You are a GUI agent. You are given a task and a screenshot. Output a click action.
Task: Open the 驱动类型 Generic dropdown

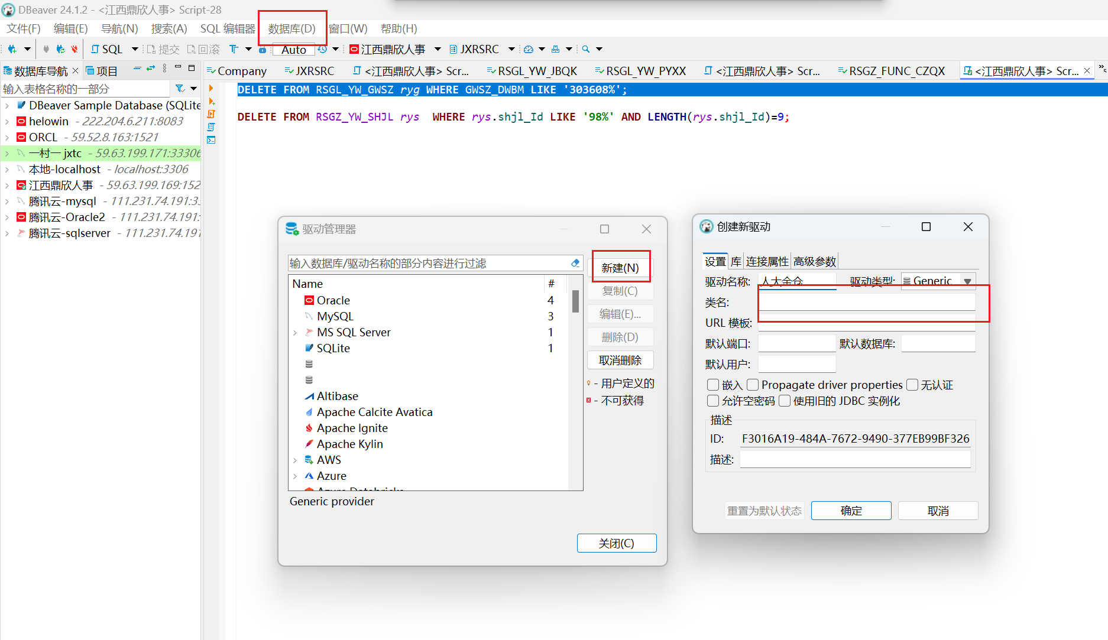[968, 281]
